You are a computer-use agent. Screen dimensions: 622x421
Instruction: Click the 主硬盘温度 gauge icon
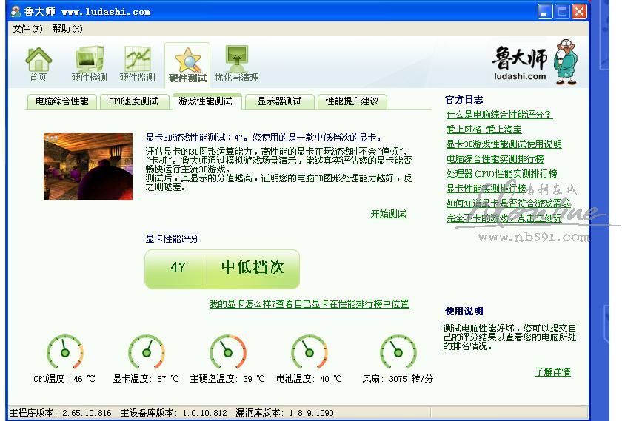(x=227, y=351)
